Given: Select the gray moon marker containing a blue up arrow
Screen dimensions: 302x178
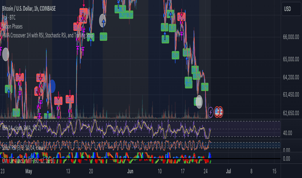Looking at the screenshot, I should coord(103,21).
